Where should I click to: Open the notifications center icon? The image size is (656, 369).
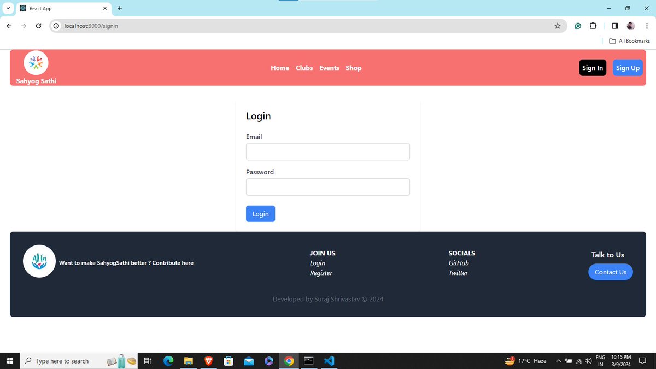(x=642, y=361)
